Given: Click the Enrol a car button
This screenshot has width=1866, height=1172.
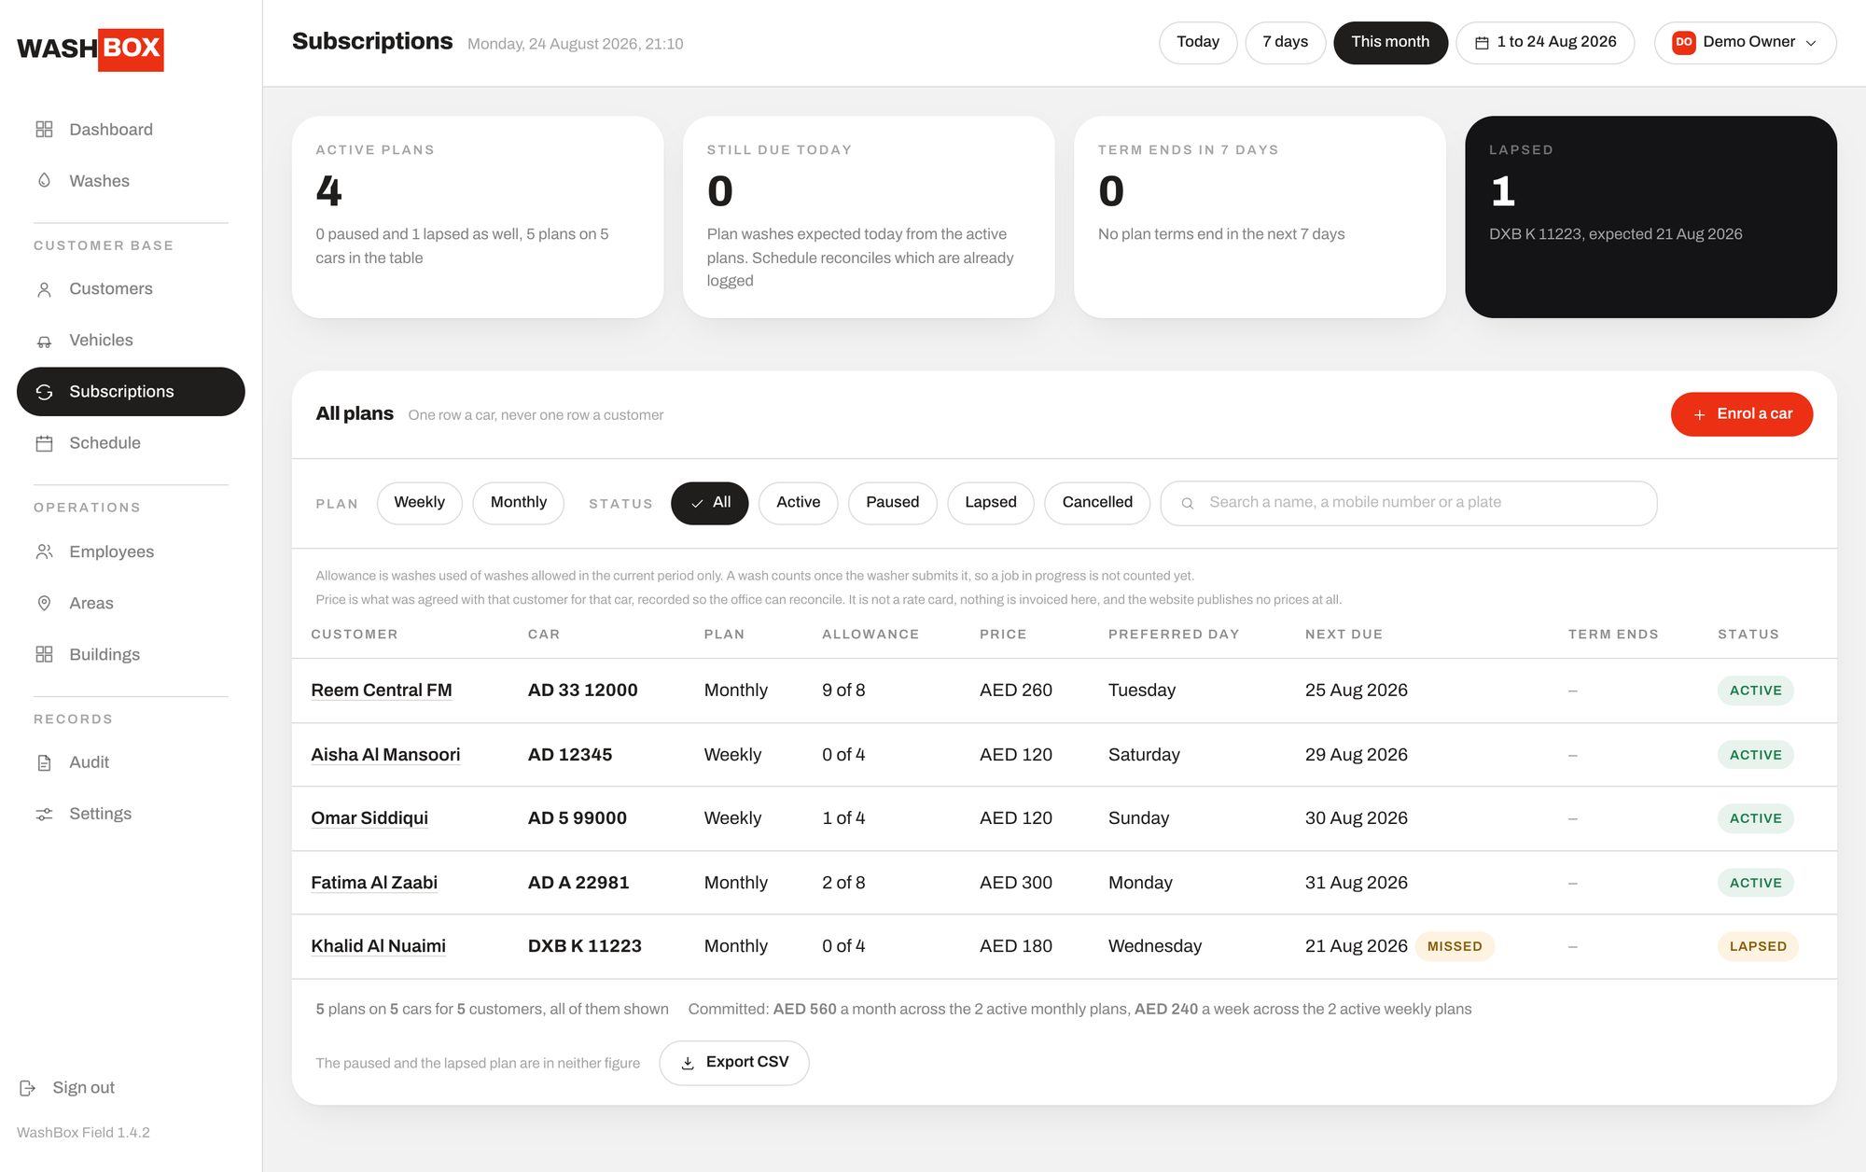Looking at the screenshot, I should 1741,414.
